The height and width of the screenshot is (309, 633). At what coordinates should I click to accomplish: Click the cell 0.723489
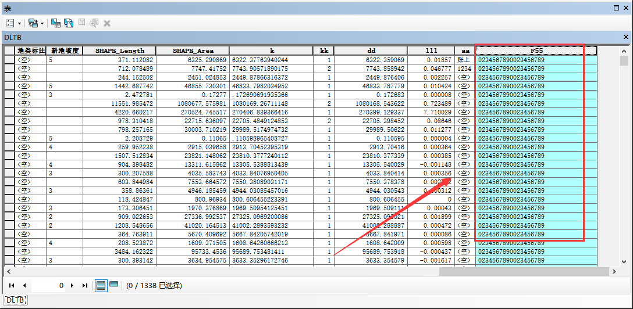click(432, 103)
